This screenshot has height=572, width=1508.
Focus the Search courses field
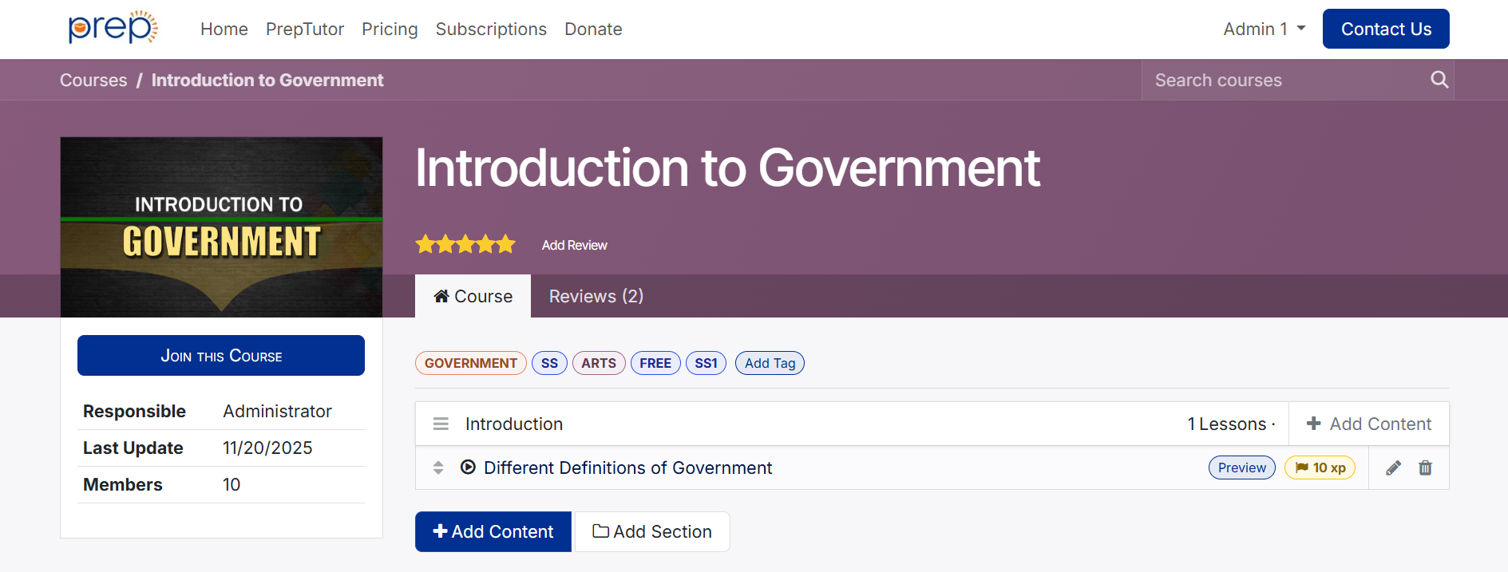click(x=1285, y=80)
